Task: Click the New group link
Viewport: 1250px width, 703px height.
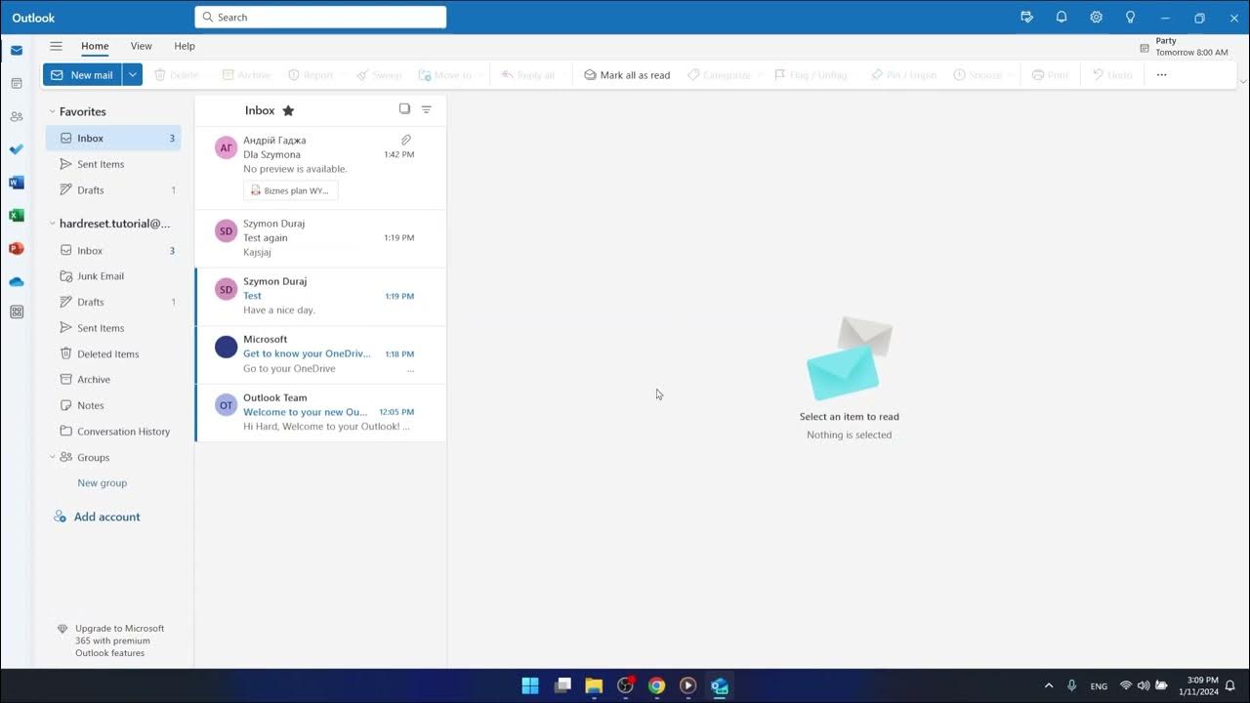Action: coord(102,482)
